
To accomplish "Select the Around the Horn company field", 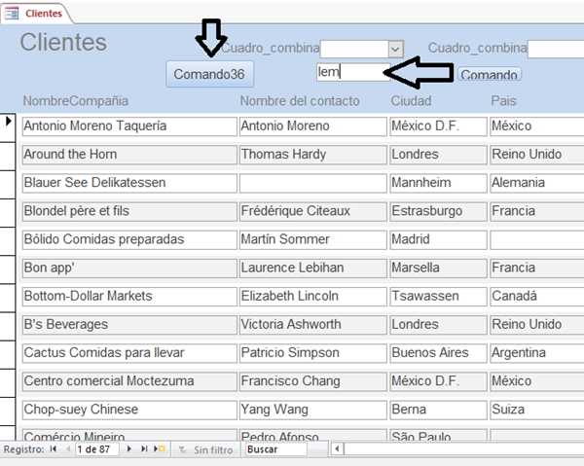I will pos(129,155).
